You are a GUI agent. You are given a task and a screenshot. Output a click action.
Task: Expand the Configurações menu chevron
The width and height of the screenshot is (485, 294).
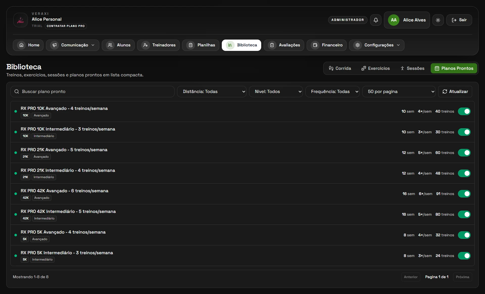pos(398,45)
